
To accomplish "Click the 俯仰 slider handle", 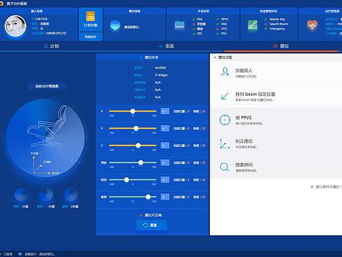I will tap(126, 180).
